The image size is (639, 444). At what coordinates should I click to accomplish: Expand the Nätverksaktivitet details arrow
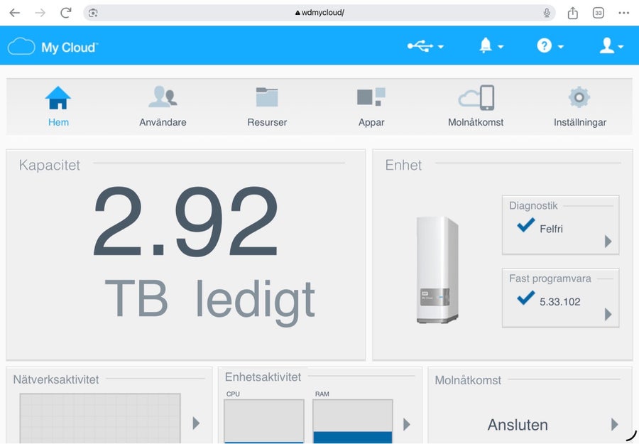196,423
